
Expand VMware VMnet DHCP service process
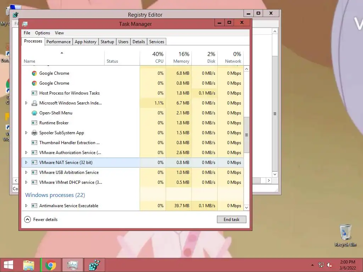26,182
